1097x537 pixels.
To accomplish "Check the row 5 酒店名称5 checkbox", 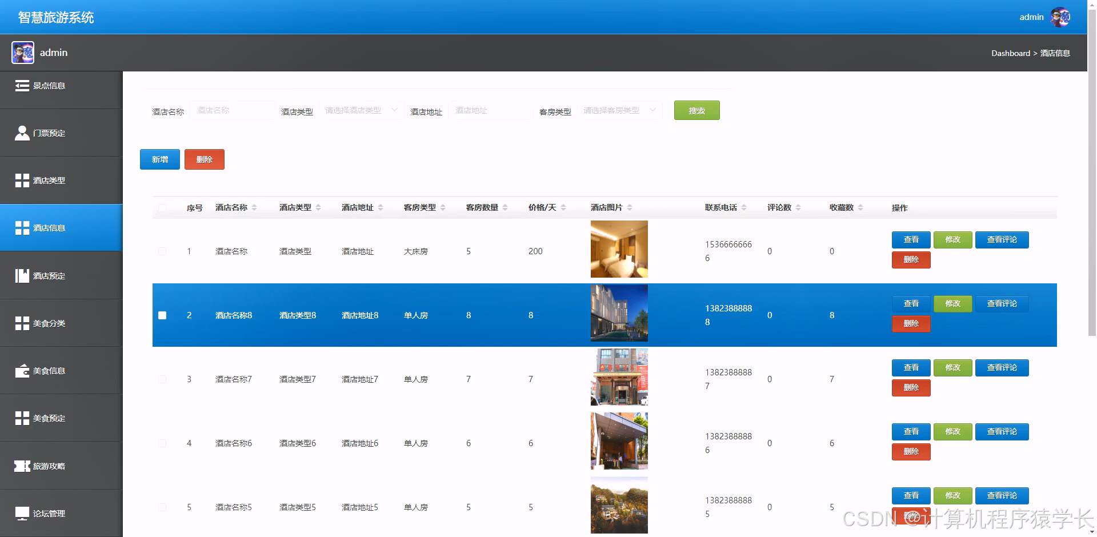I will 162,507.
